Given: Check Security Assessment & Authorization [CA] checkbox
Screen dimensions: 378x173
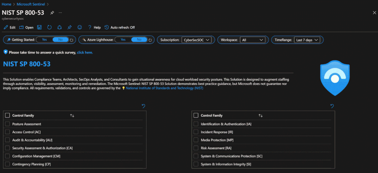Looking at the screenshot, I should click(x=8, y=148).
